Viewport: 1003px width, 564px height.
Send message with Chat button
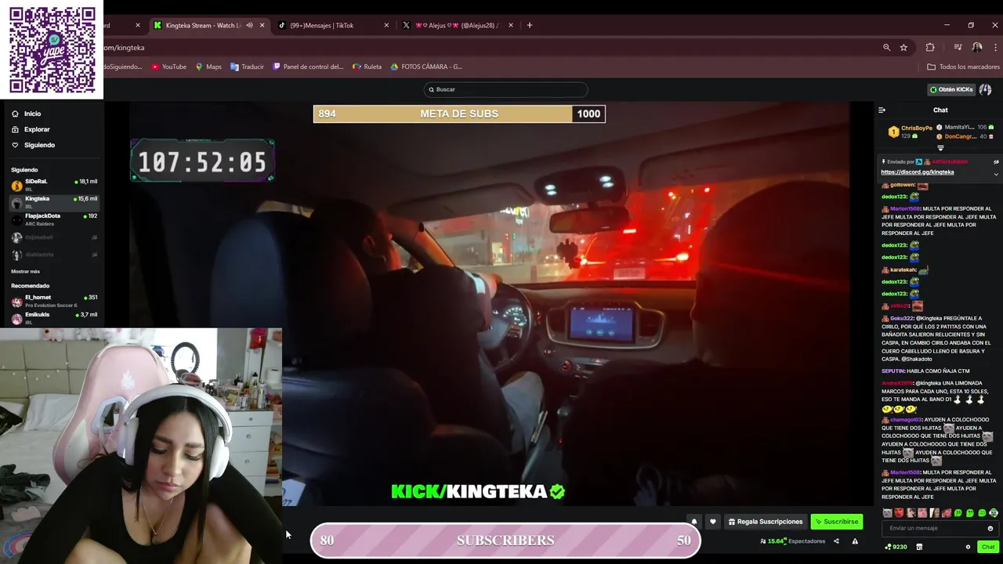point(987,547)
